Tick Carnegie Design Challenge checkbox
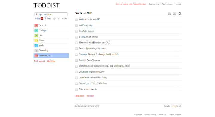 point(76,55)
